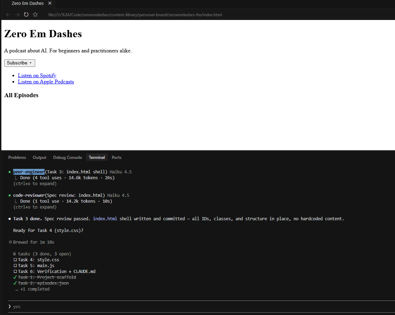Switch to the Debug Console tab

68,157
